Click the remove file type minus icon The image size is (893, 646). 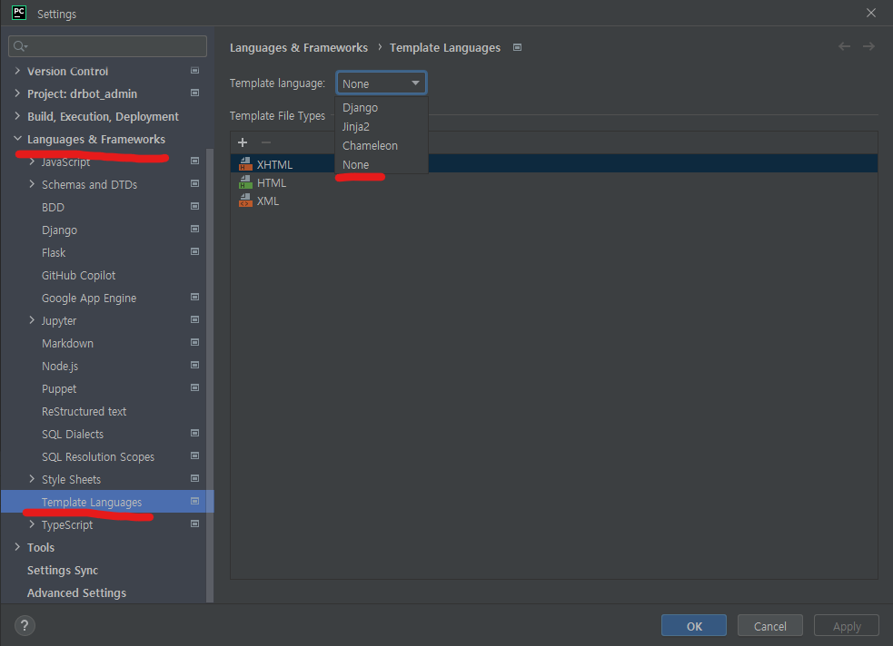coord(266,142)
